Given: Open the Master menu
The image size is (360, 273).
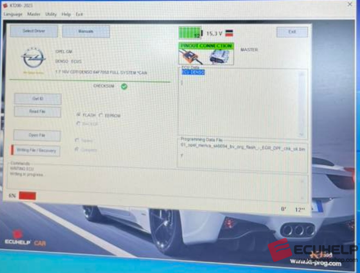Looking at the screenshot, I should coord(34,14).
